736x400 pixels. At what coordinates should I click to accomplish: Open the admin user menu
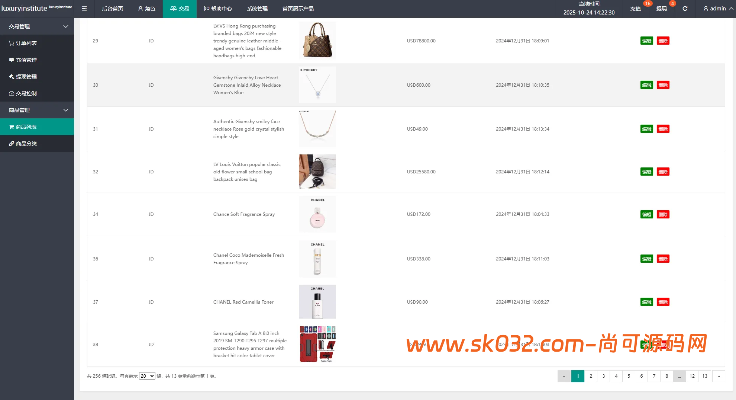pos(717,9)
